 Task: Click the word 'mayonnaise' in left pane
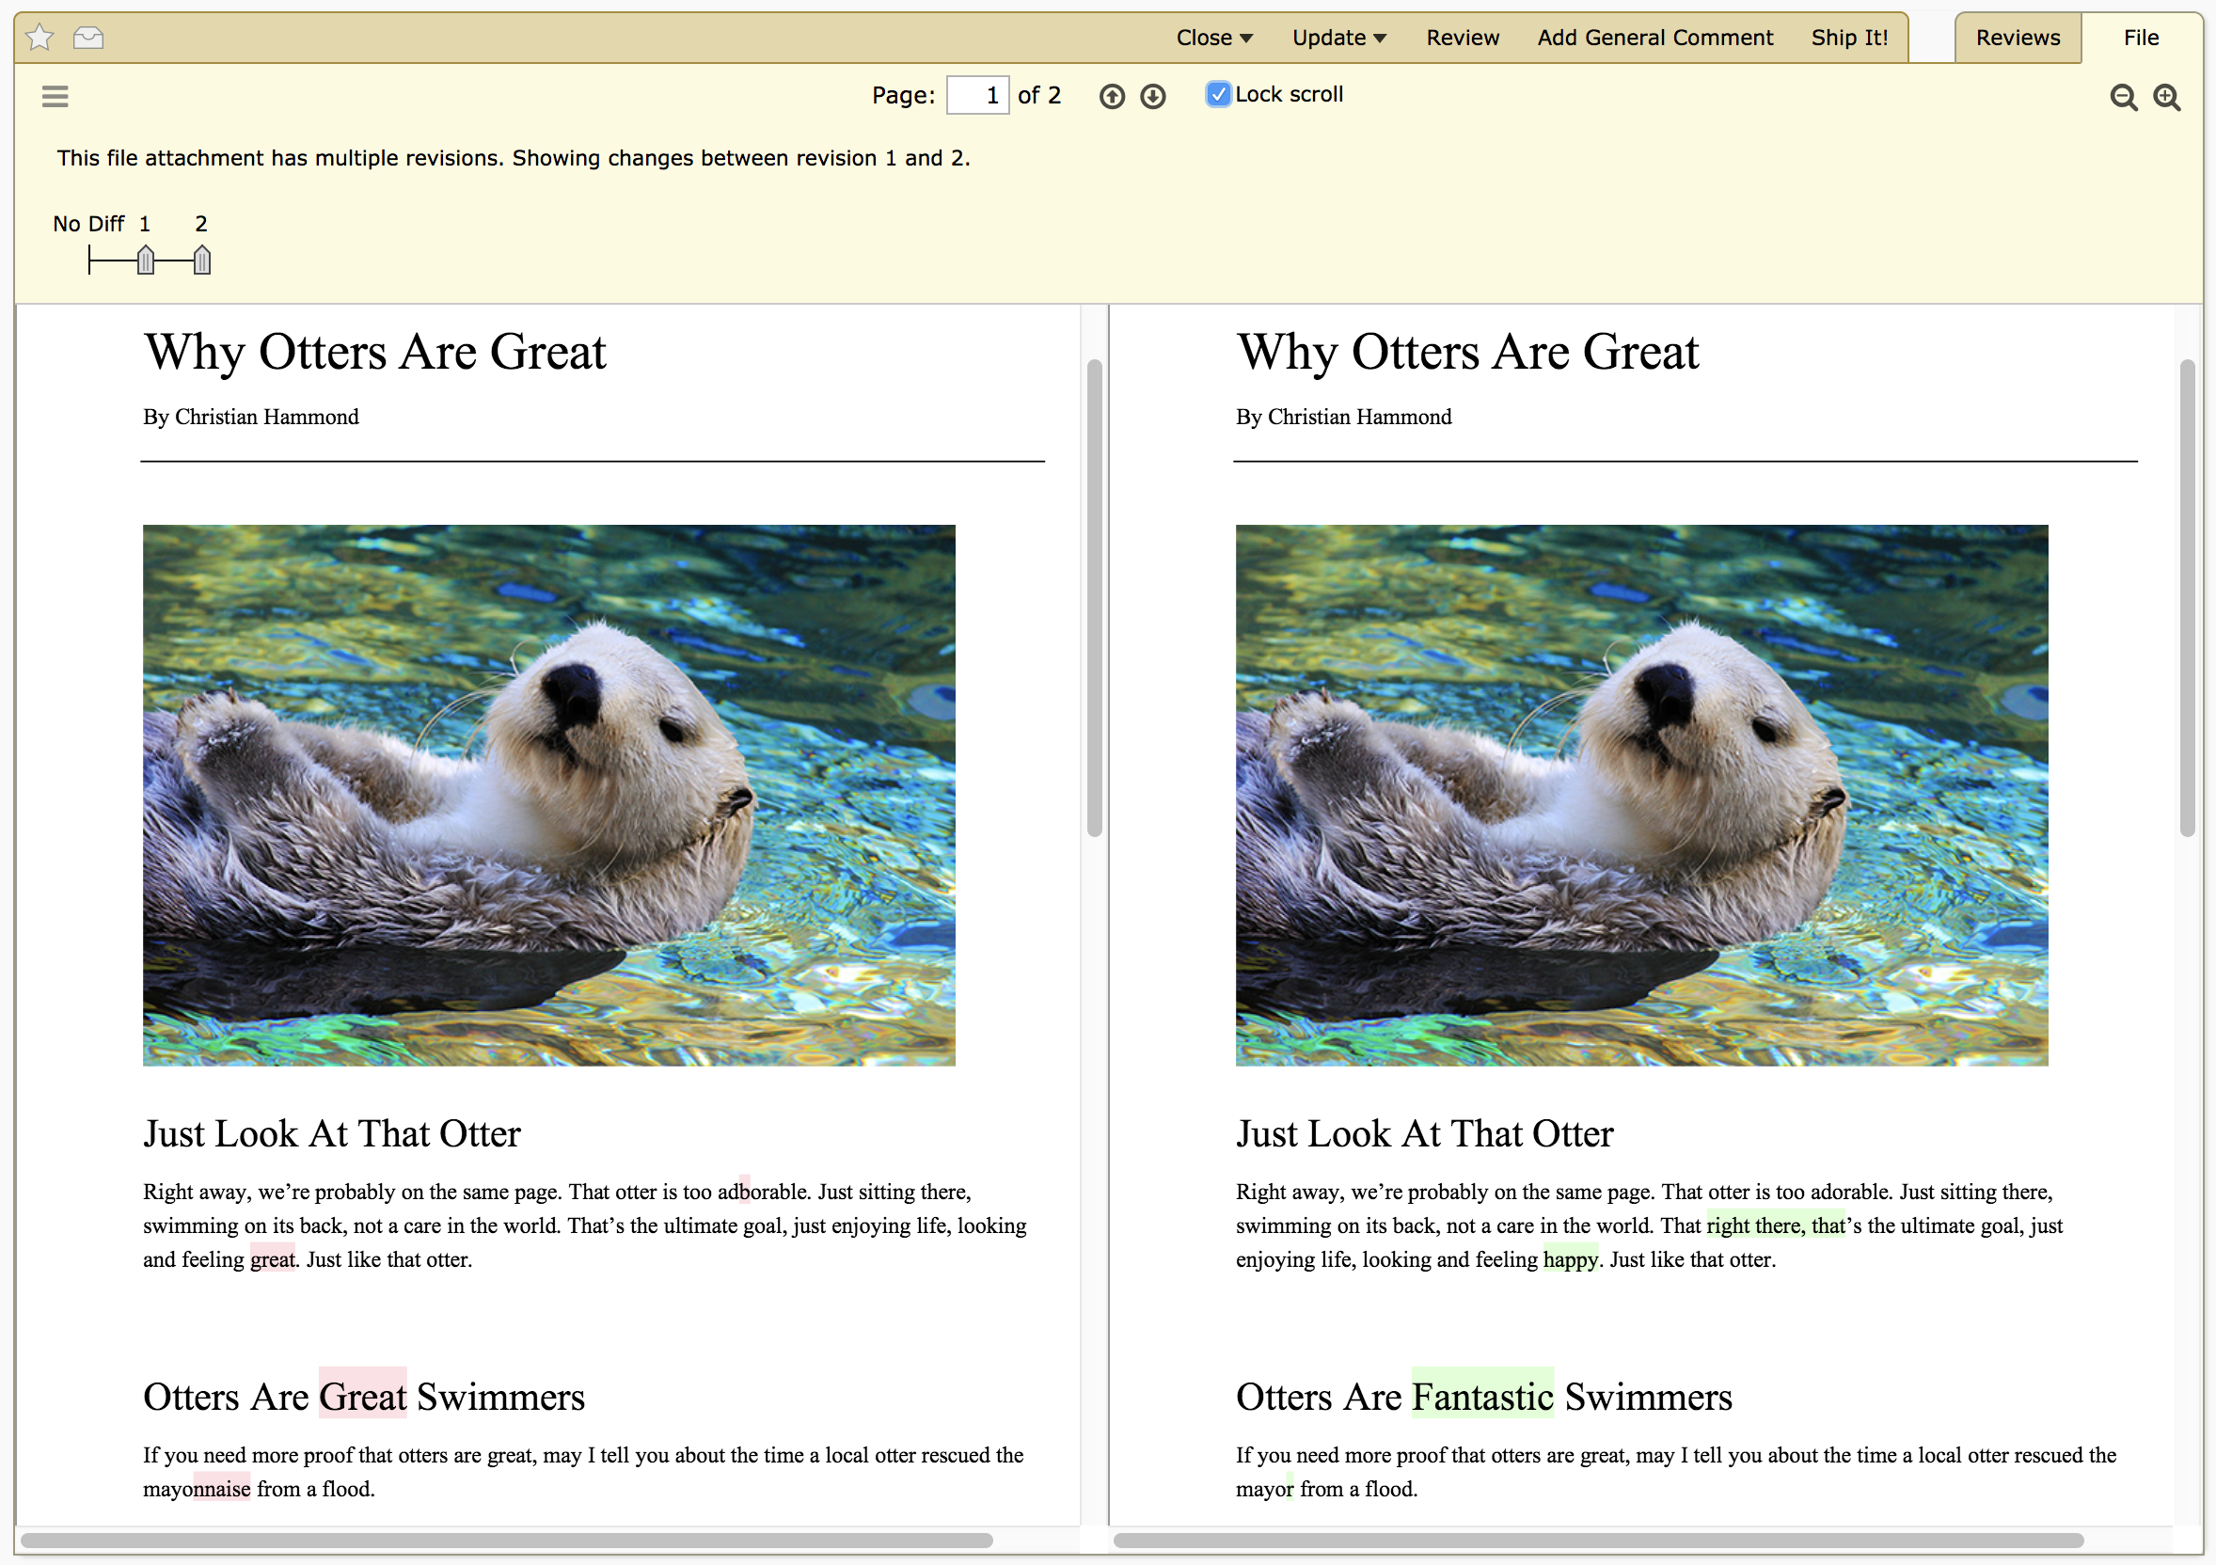[197, 1489]
